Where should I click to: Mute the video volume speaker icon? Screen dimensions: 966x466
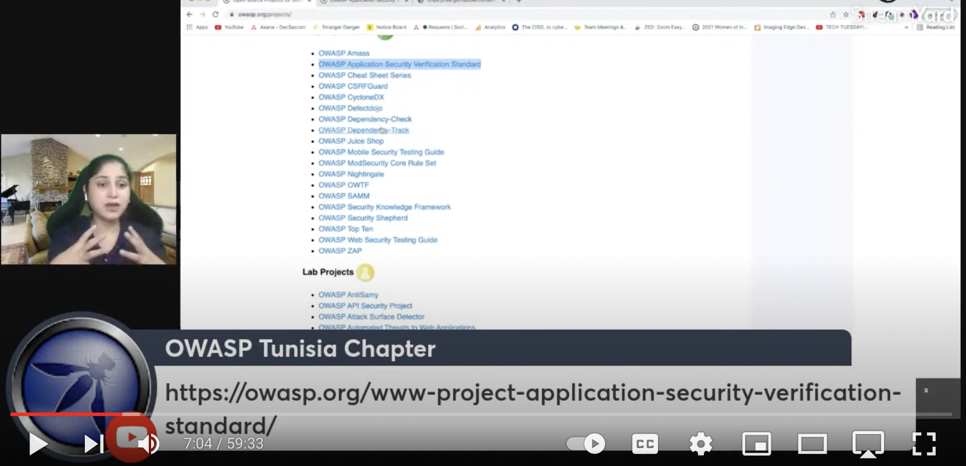149,444
